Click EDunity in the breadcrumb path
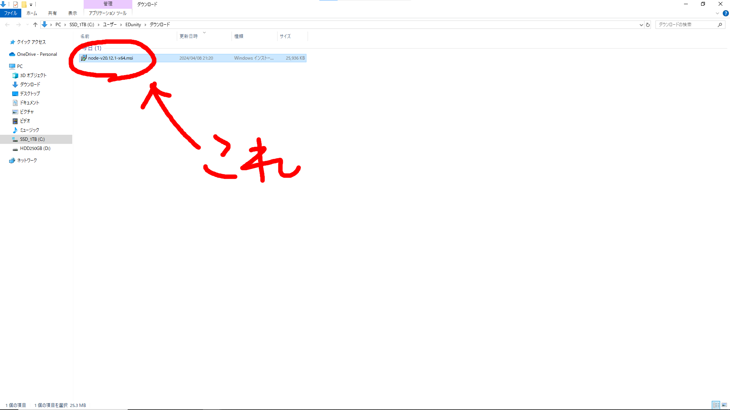730x410 pixels. 133,25
